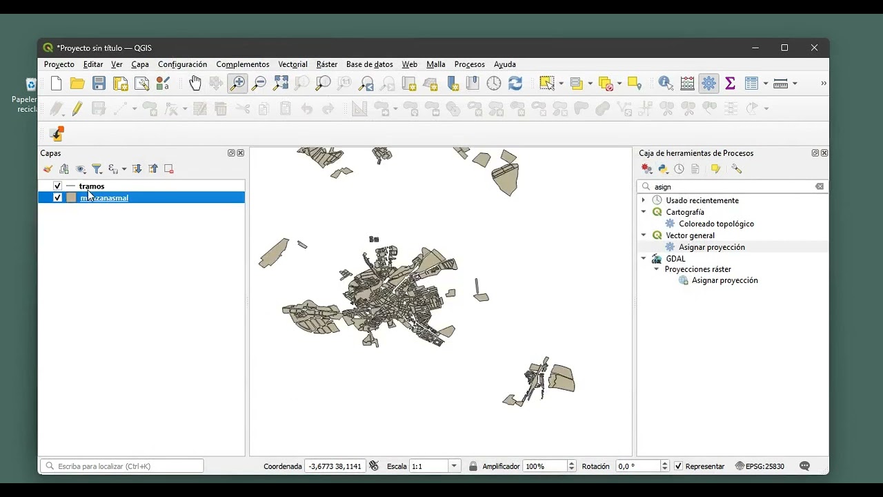The width and height of the screenshot is (883, 497).
Task: Open the log messages speech bubble icon
Action: coord(804,466)
